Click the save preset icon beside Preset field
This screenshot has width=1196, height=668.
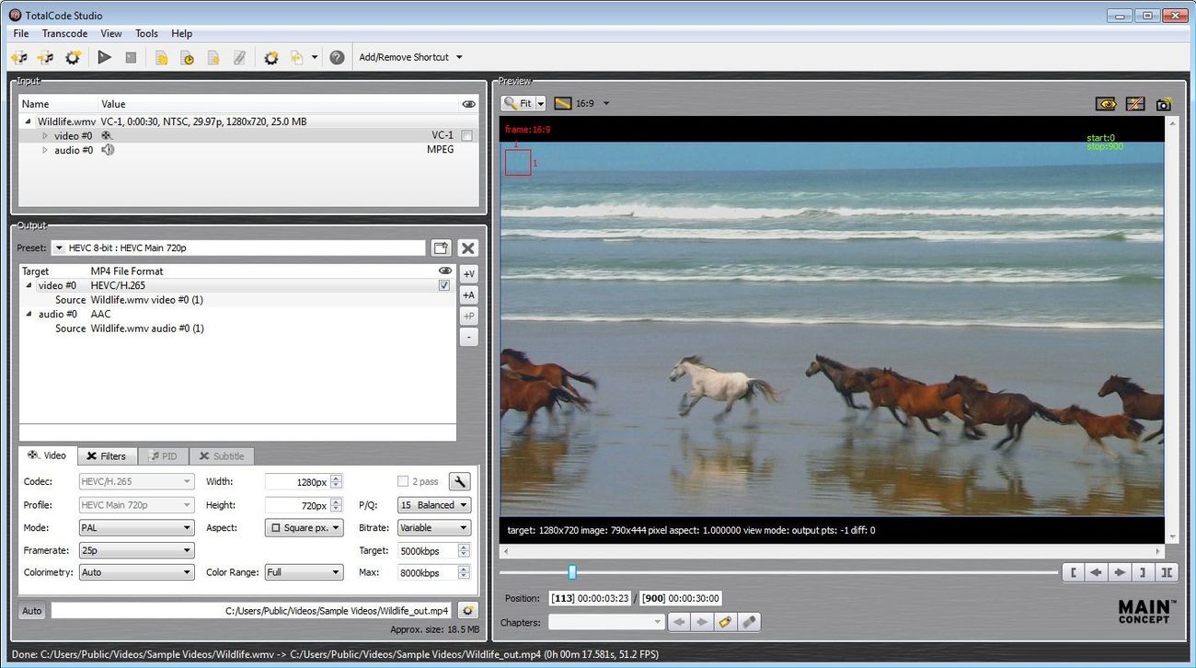[441, 248]
